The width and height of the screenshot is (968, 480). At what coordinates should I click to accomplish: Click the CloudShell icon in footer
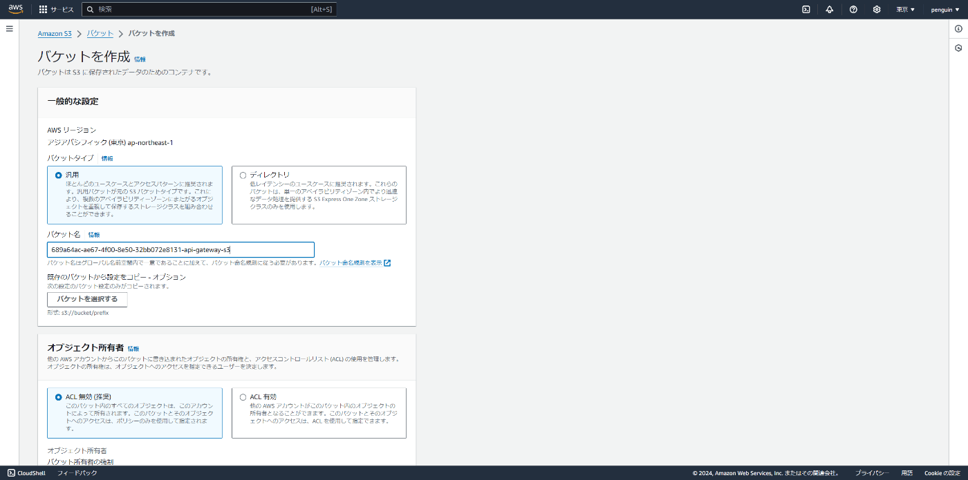(11, 473)
